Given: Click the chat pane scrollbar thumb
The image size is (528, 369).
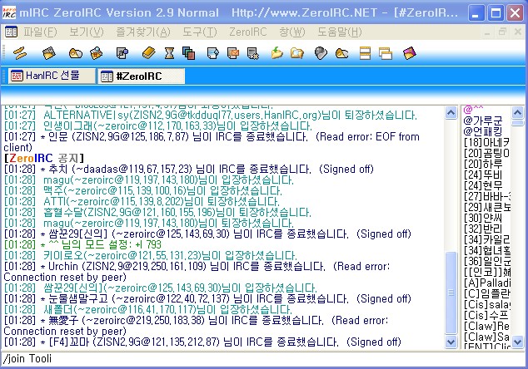Looking at the screenshot, I should click(451, 293).
